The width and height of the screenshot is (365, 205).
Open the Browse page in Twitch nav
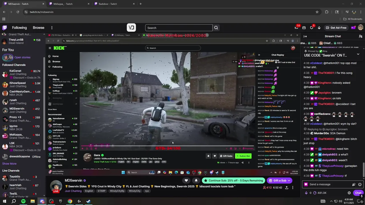pyautogui.click(x=38, y=28)
